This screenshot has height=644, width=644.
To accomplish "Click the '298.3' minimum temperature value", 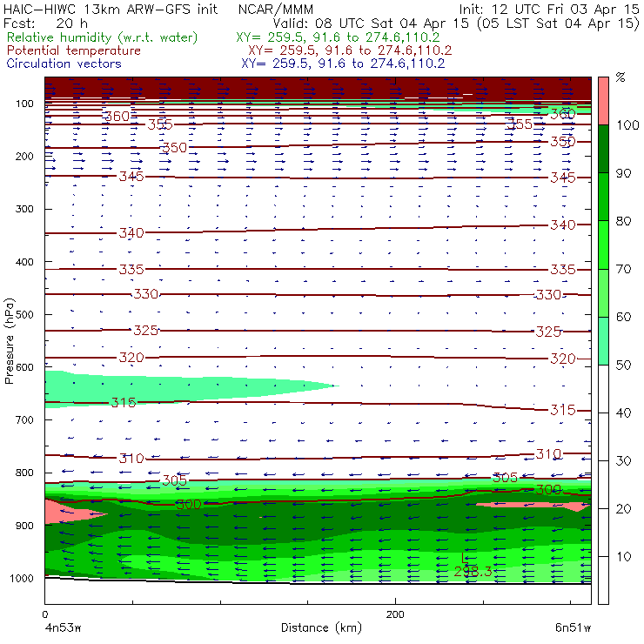I will click(473, 571).
